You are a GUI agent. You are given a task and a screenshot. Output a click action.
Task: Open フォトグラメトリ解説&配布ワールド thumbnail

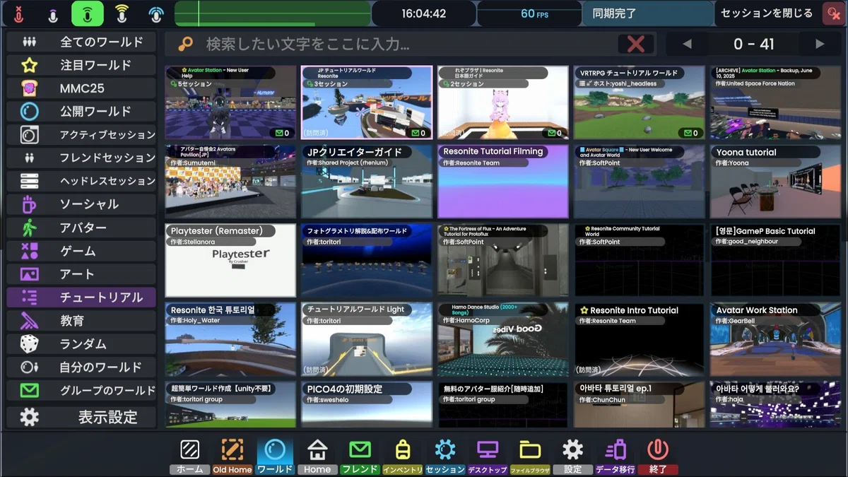point(367,261)
